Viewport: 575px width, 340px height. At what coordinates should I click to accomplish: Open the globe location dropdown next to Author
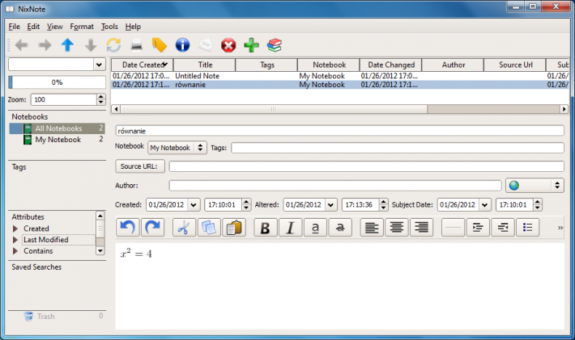pos(535,186)
